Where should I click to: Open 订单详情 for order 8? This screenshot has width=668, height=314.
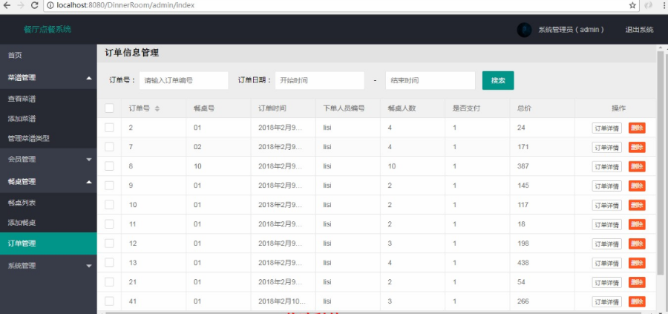point(606,166)
